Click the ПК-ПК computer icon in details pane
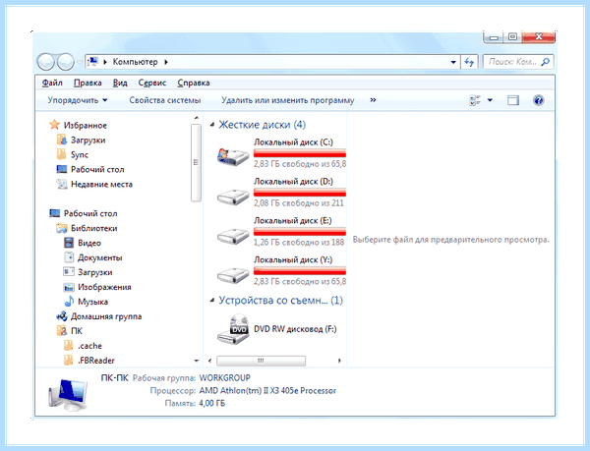The image size is (590, 451). (69, 394)
